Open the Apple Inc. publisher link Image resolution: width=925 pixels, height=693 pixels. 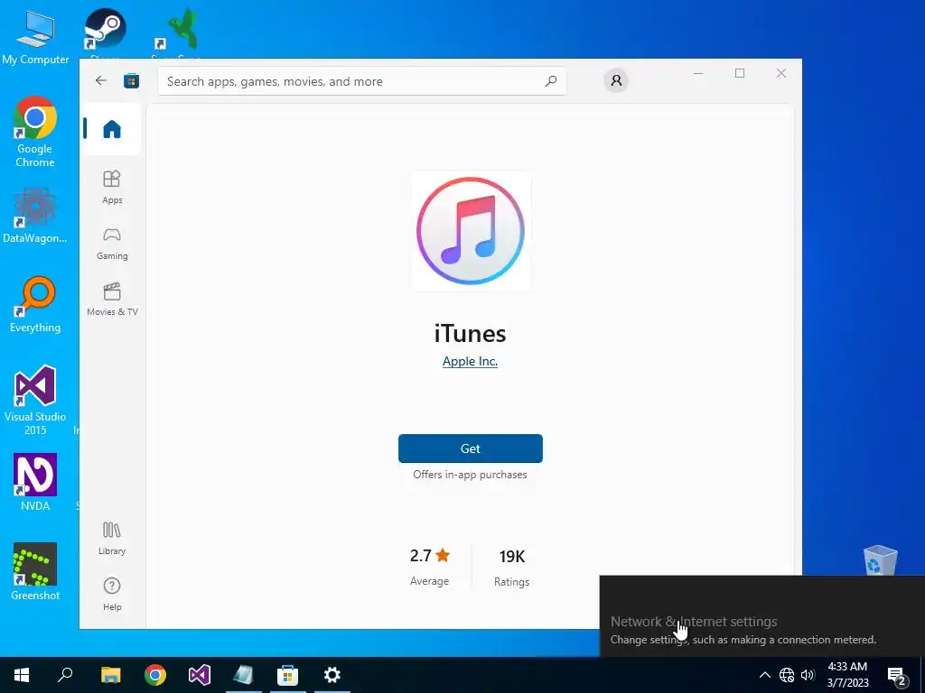tap(470, 361)
